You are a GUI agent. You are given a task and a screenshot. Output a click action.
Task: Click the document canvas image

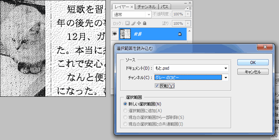pos(52,48)
